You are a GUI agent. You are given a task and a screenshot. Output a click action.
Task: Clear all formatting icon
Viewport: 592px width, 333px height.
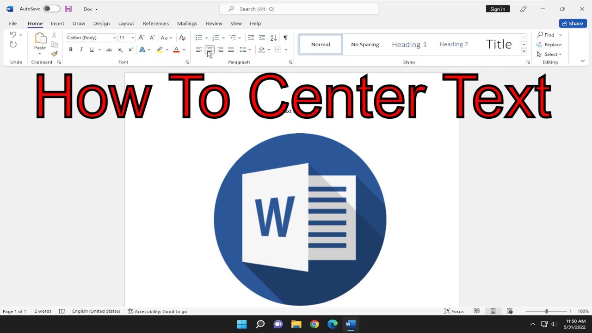click(x=182, y=37)
